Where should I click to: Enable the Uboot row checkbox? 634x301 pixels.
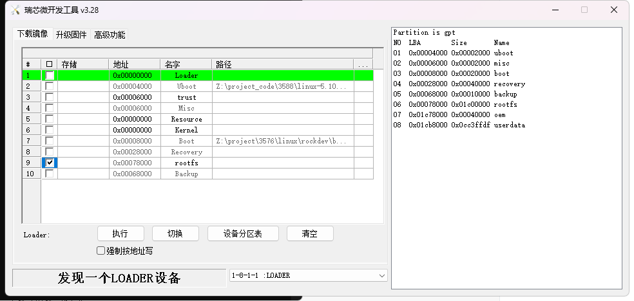point(50,86)
